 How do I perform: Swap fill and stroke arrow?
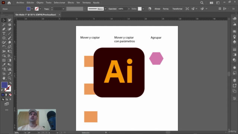[10, 83]
